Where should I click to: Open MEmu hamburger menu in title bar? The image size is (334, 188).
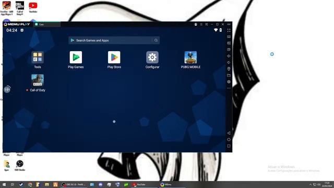(x=201, y=25)
